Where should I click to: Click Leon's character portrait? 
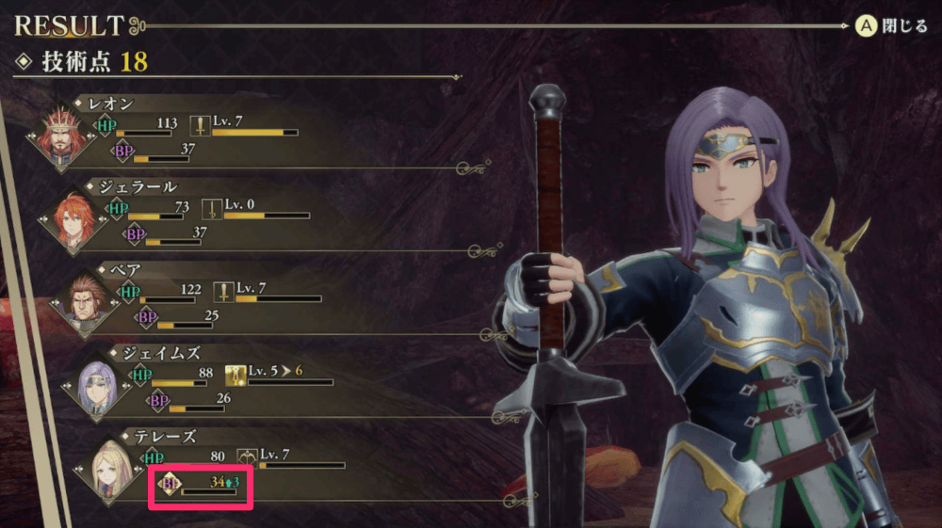click(60, 138)
